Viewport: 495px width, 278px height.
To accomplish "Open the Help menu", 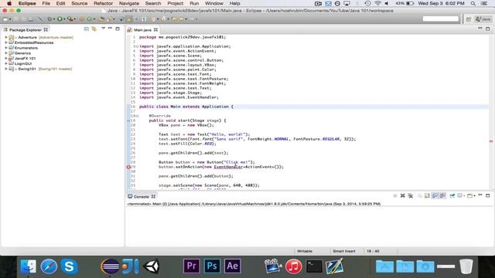I will click(234, 3).
